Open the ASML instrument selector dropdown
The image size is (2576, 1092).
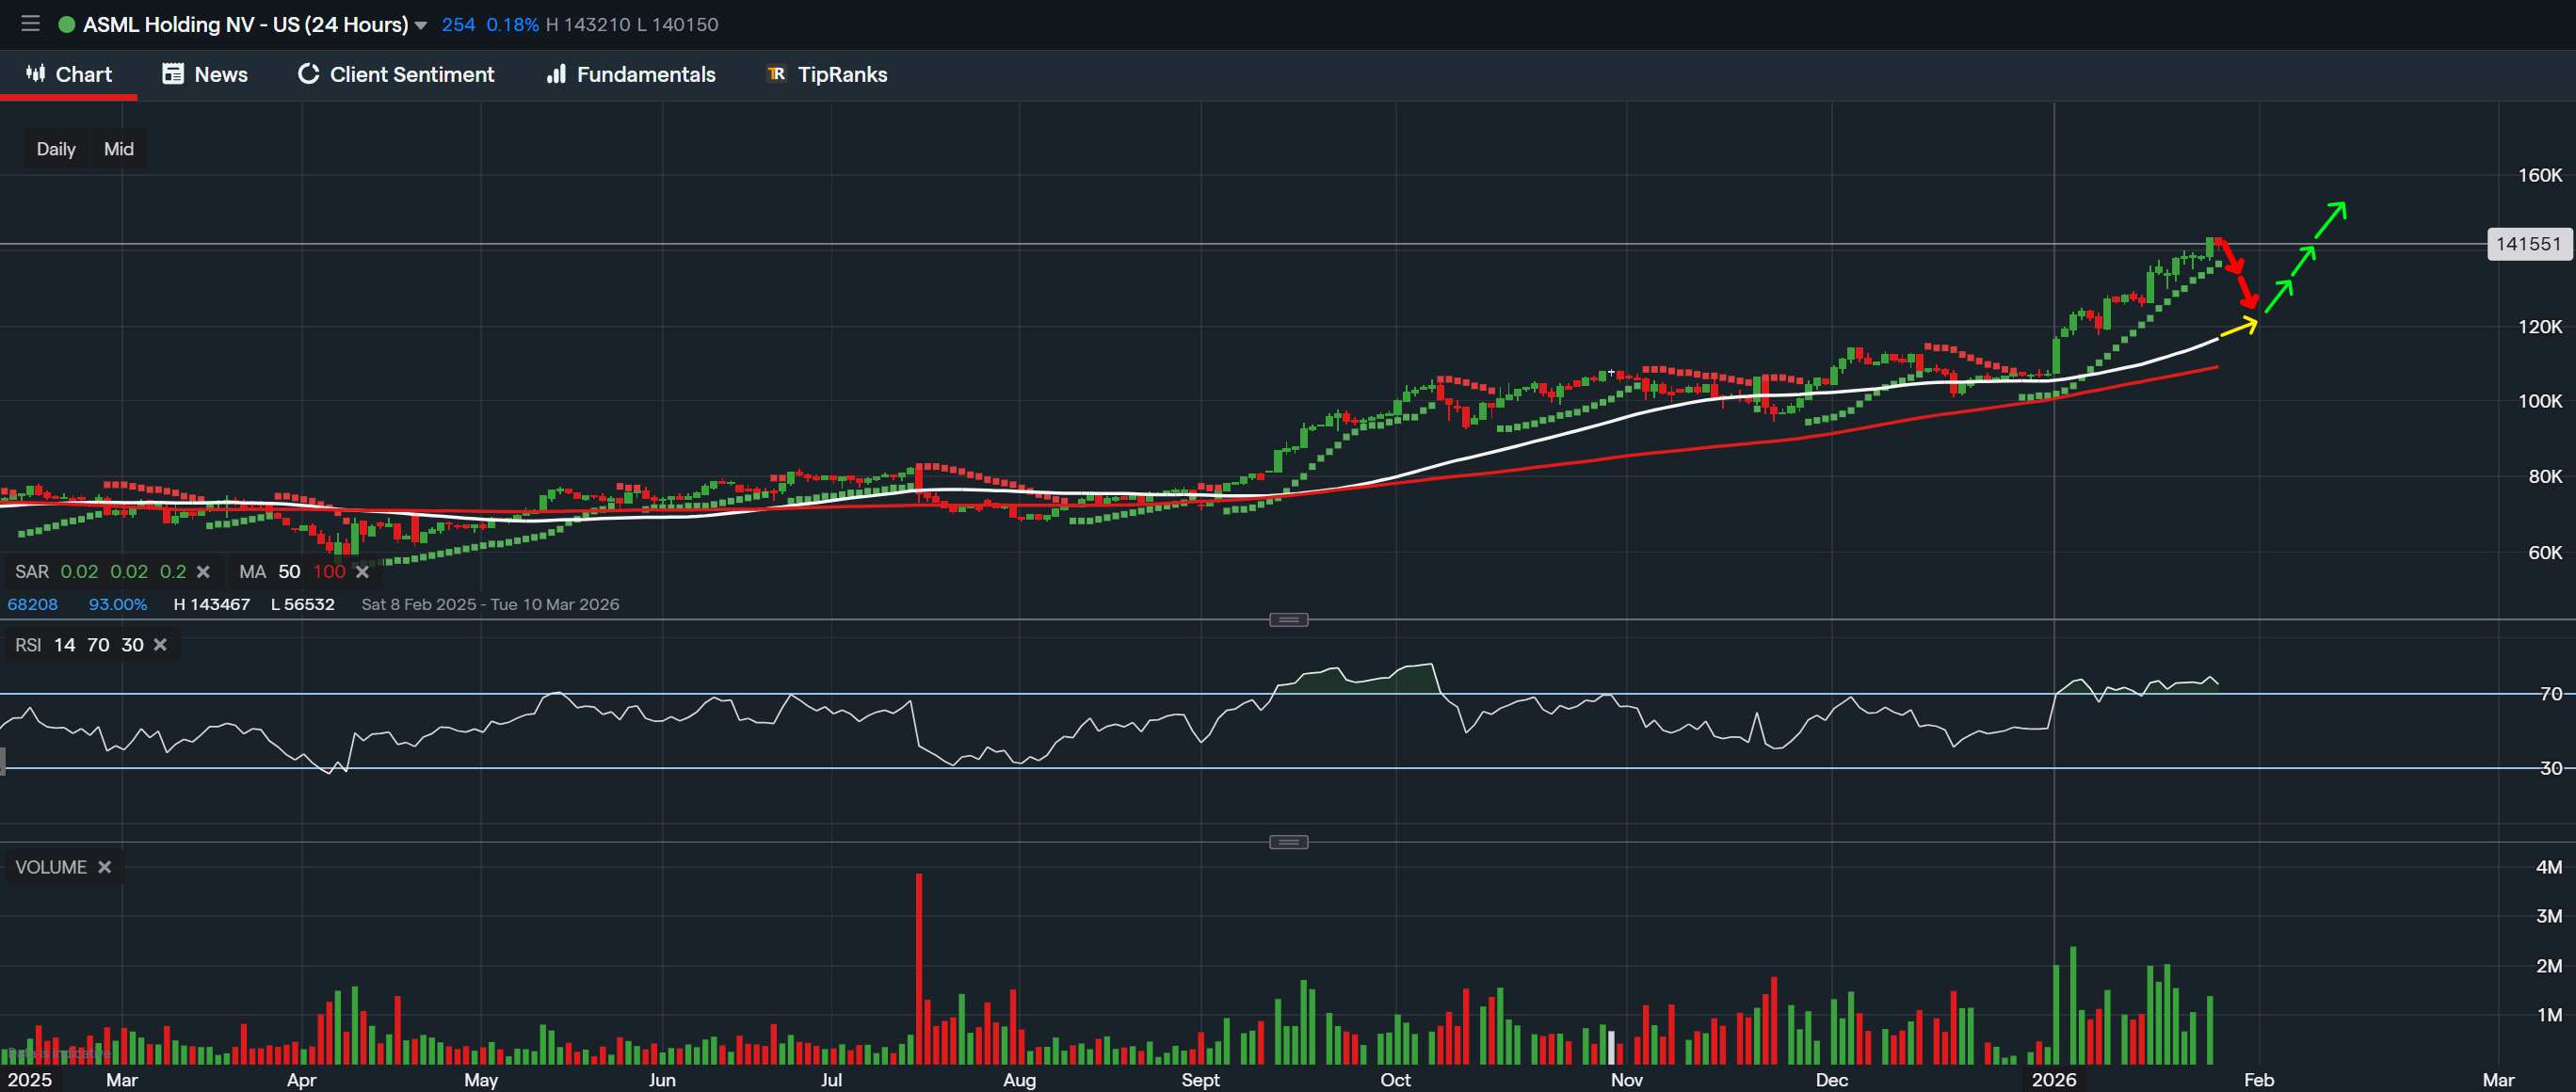pyautogui.click(x=421, y=24)
